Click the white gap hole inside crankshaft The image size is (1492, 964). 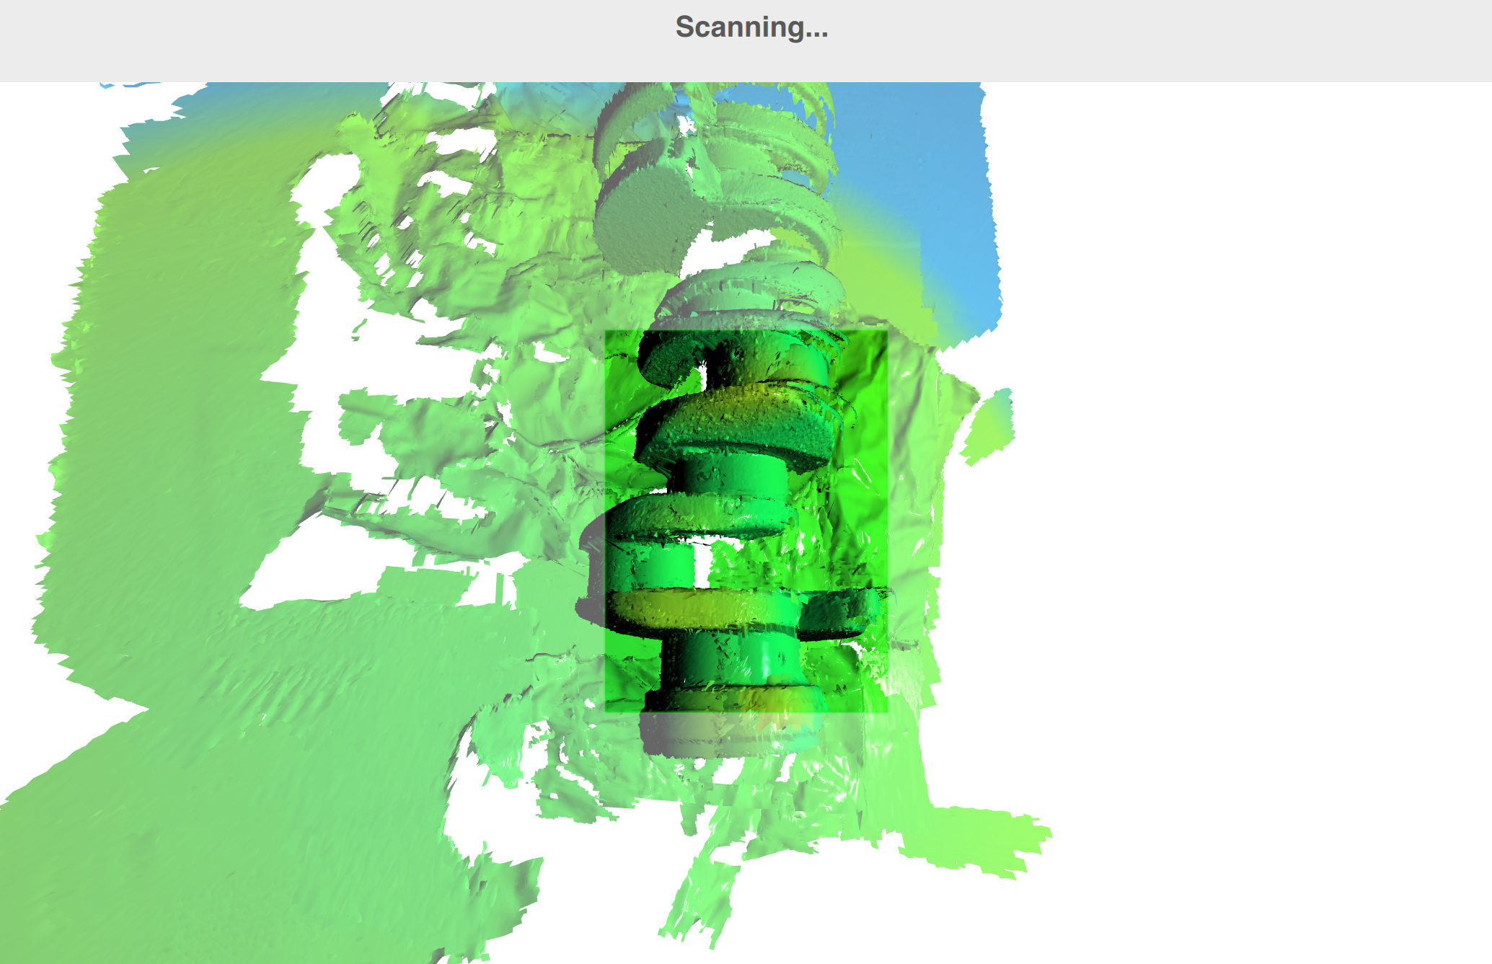point(701,566)
